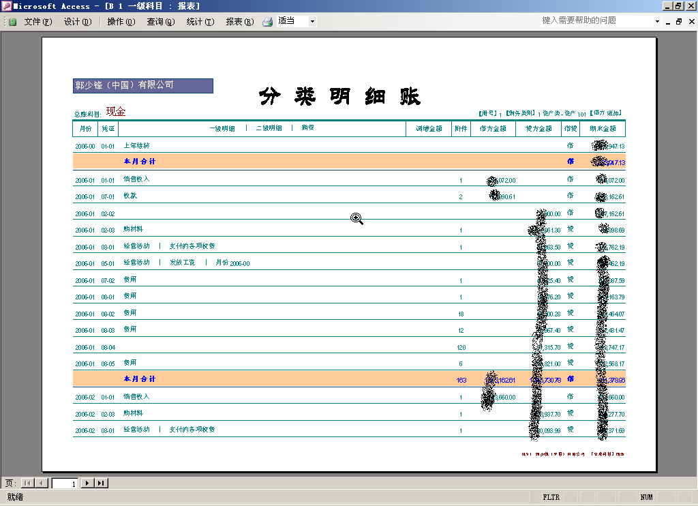
Task: Click the page number input field
Action: (65, 483)
